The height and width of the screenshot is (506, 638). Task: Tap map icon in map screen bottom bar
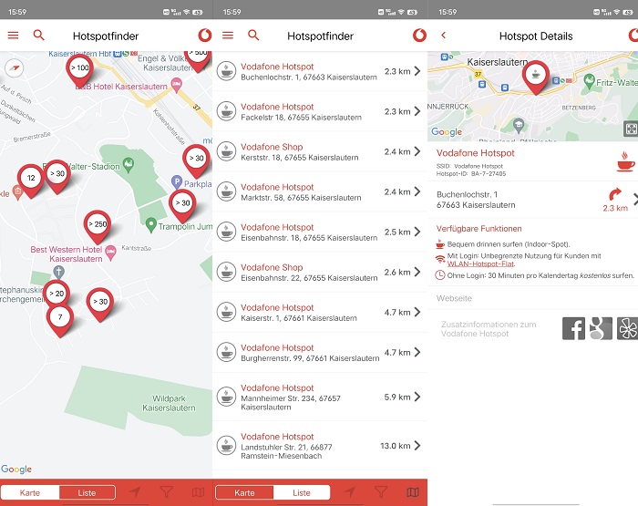[198, 492]
